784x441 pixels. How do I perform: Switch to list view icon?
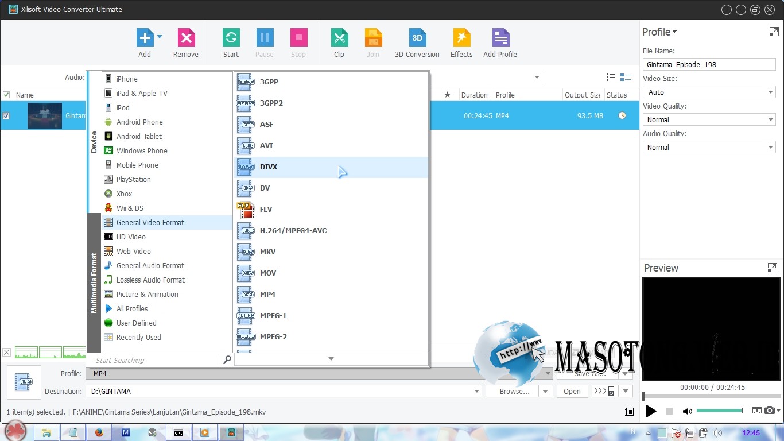point(611,78)
